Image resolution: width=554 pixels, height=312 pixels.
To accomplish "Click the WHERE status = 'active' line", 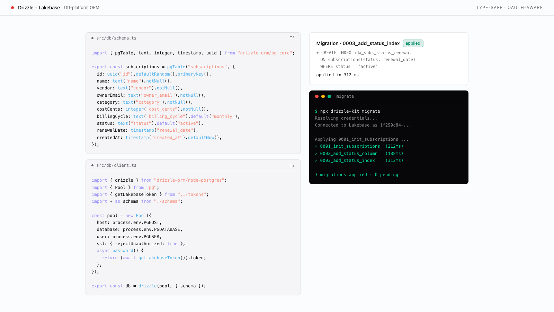I will pyautogui.click(x=349, y=67).
